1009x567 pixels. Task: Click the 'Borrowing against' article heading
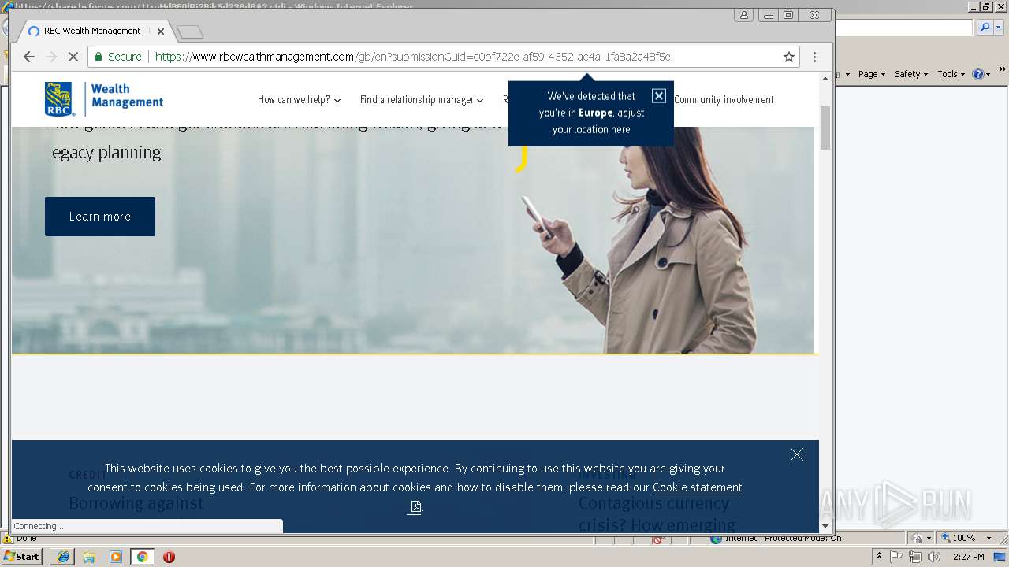136,503
